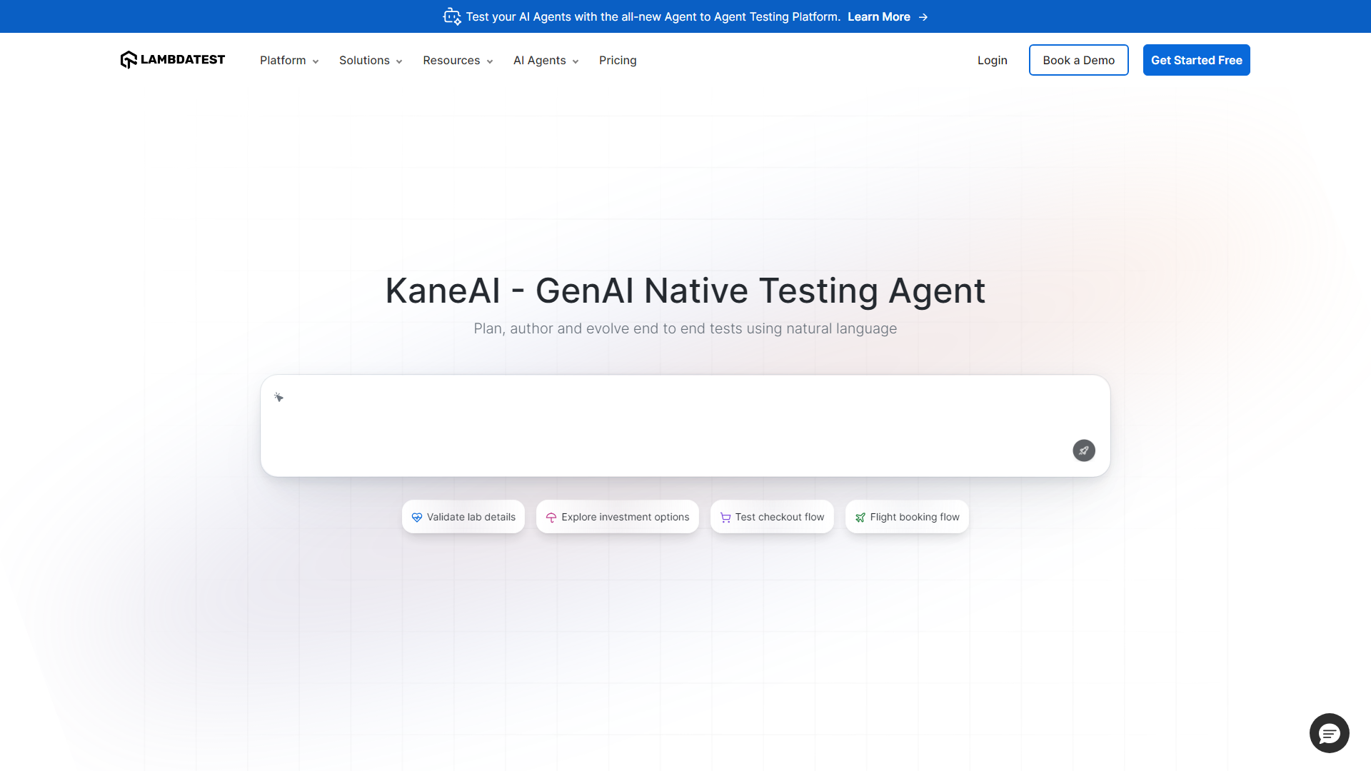Open the AI Agents dropdown chevron

click(x=576, y=61)
